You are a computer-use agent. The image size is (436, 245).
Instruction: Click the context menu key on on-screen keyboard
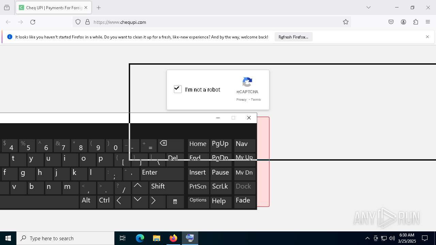pyautogui.click(x=175, y=202)
